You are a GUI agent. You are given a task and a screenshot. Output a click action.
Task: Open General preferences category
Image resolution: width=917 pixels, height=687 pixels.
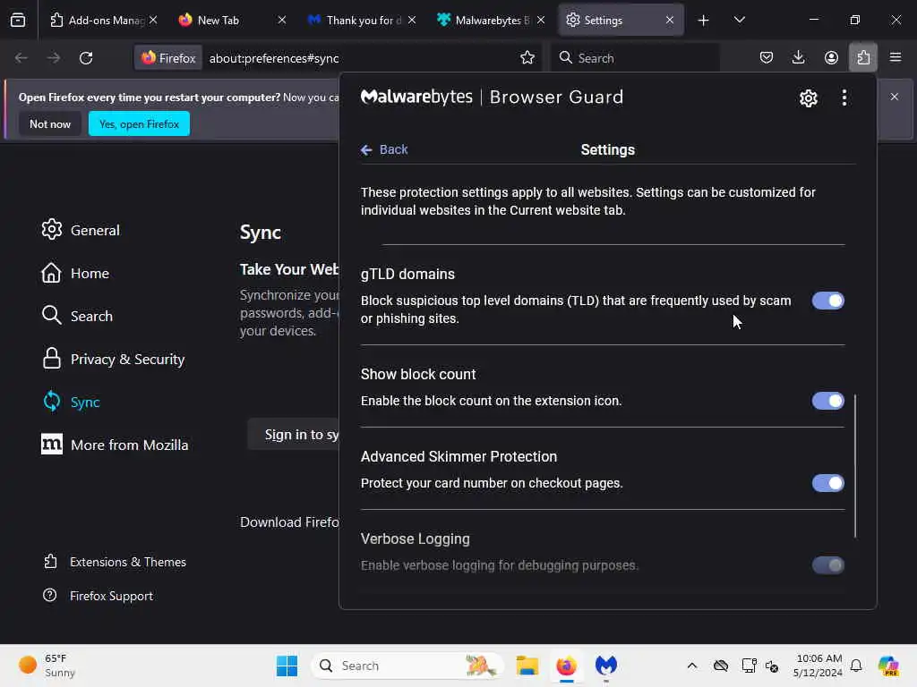pyautogui.click(x=81, y=230)
